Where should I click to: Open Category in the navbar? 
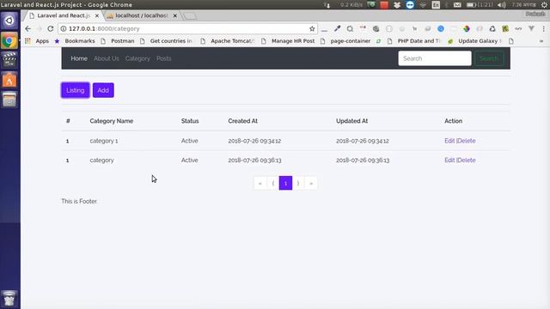coord(137,58)
